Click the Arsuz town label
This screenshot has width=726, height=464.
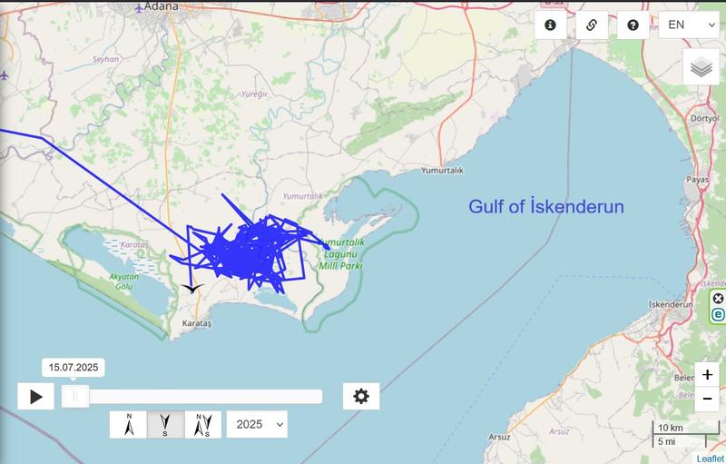coord(499,437)
